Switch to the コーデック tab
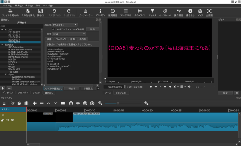The height and width of the screenshot is (146, 241). point(61,39)
